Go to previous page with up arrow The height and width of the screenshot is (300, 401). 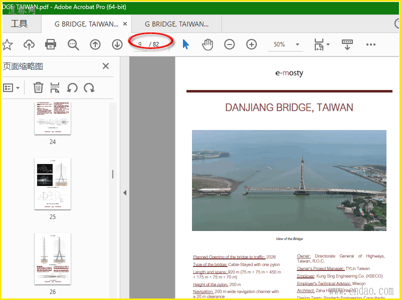[x=95, y=44]
